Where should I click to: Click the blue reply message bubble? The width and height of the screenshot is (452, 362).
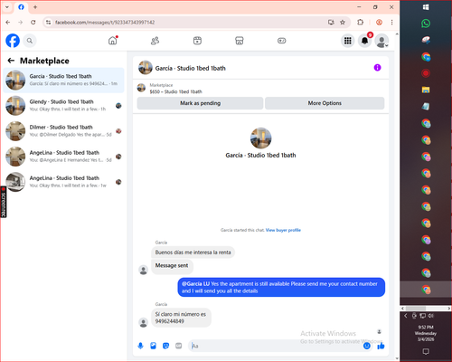click(281, 287)
